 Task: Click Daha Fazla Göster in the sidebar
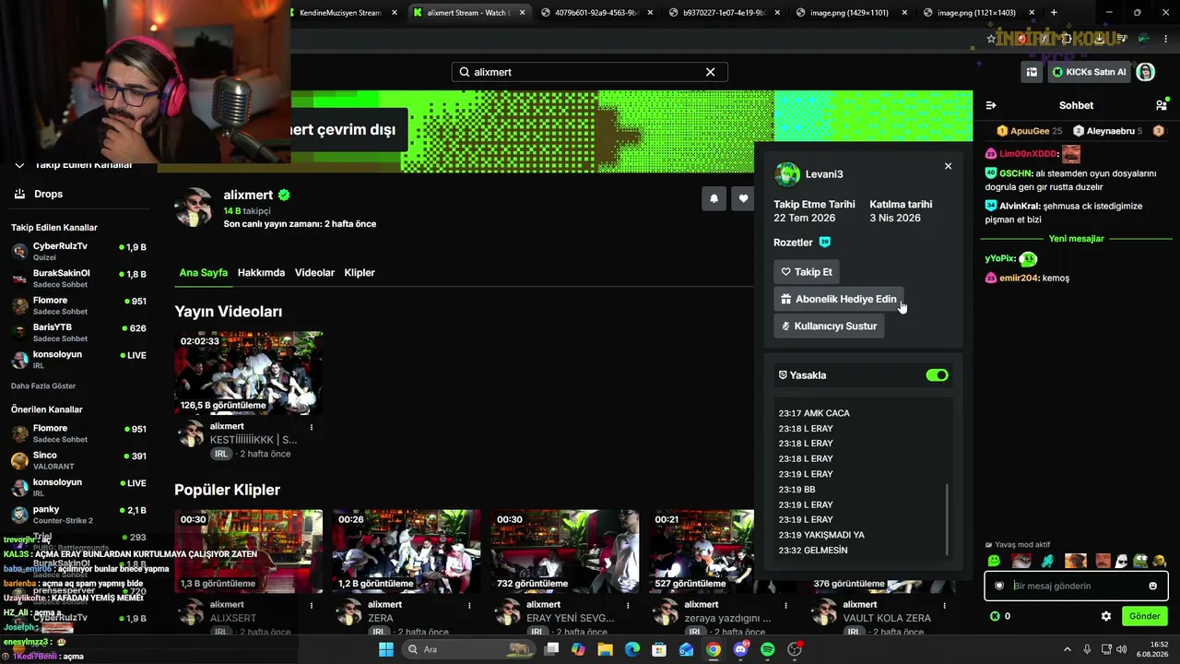point(43,385)
